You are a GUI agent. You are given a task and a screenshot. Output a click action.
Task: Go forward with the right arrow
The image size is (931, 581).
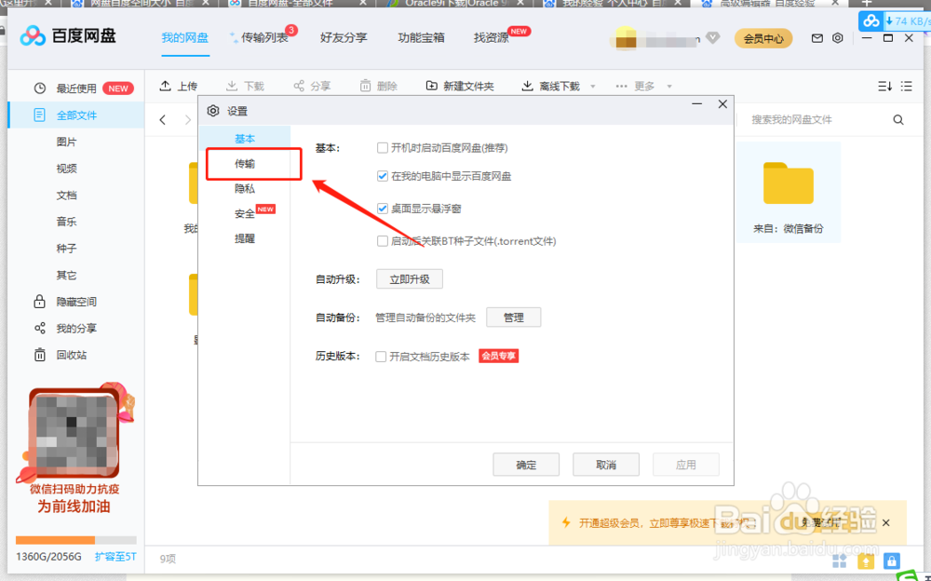point(188,119)
